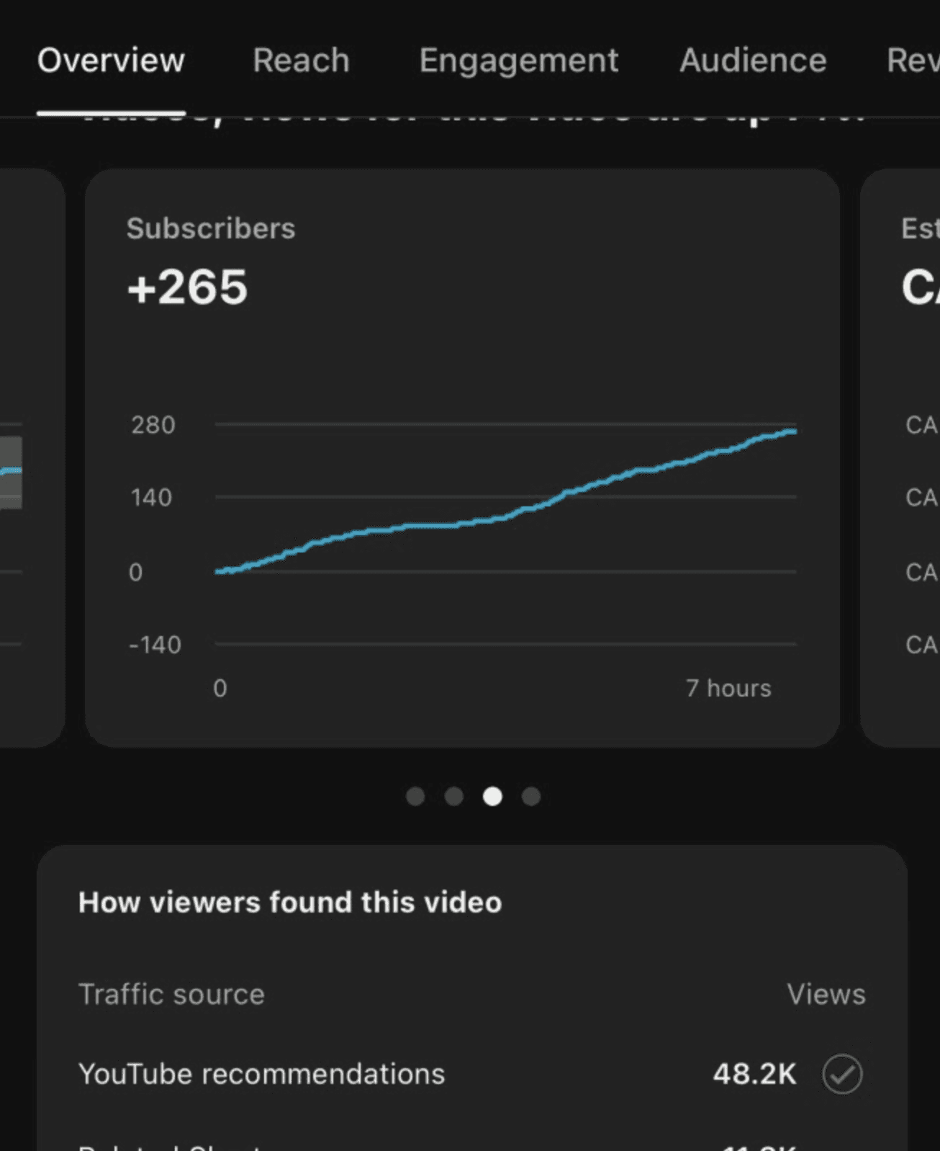Screen dimensions: 940x1151
Task: Select the fourth carousel page dot
Action: click(x=531, y=796)
